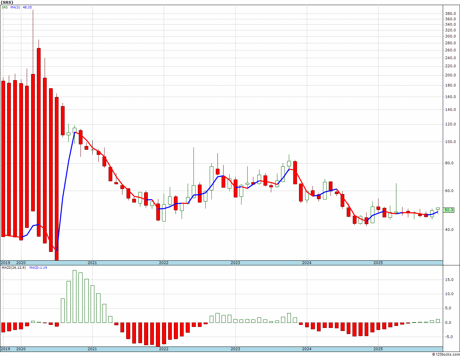This screenshot has height=357, width=460.
Task: Click the "MACD(26,12,9)" indicator label
Action: [14, 268]
